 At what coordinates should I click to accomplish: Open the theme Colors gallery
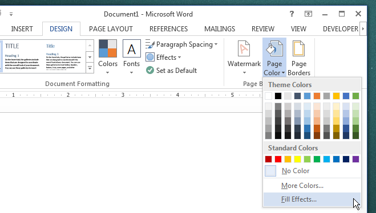pos(108,57)
